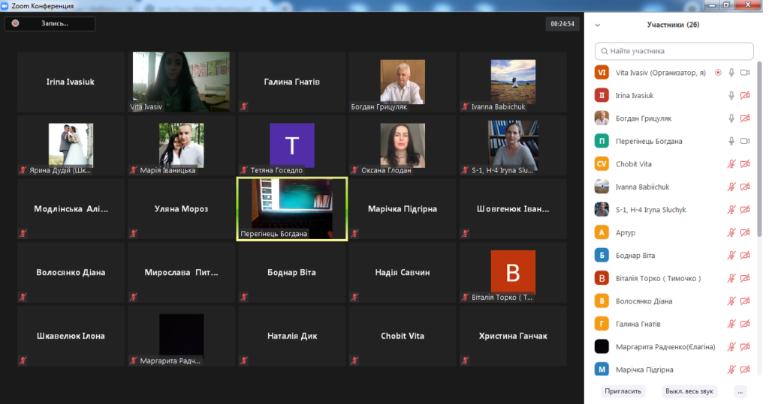Click Irina Ivasiuk's crossed-out camera icon
The height and width of the screenshot is (404, 769).
pyautogui.click(x=745, y=96)
